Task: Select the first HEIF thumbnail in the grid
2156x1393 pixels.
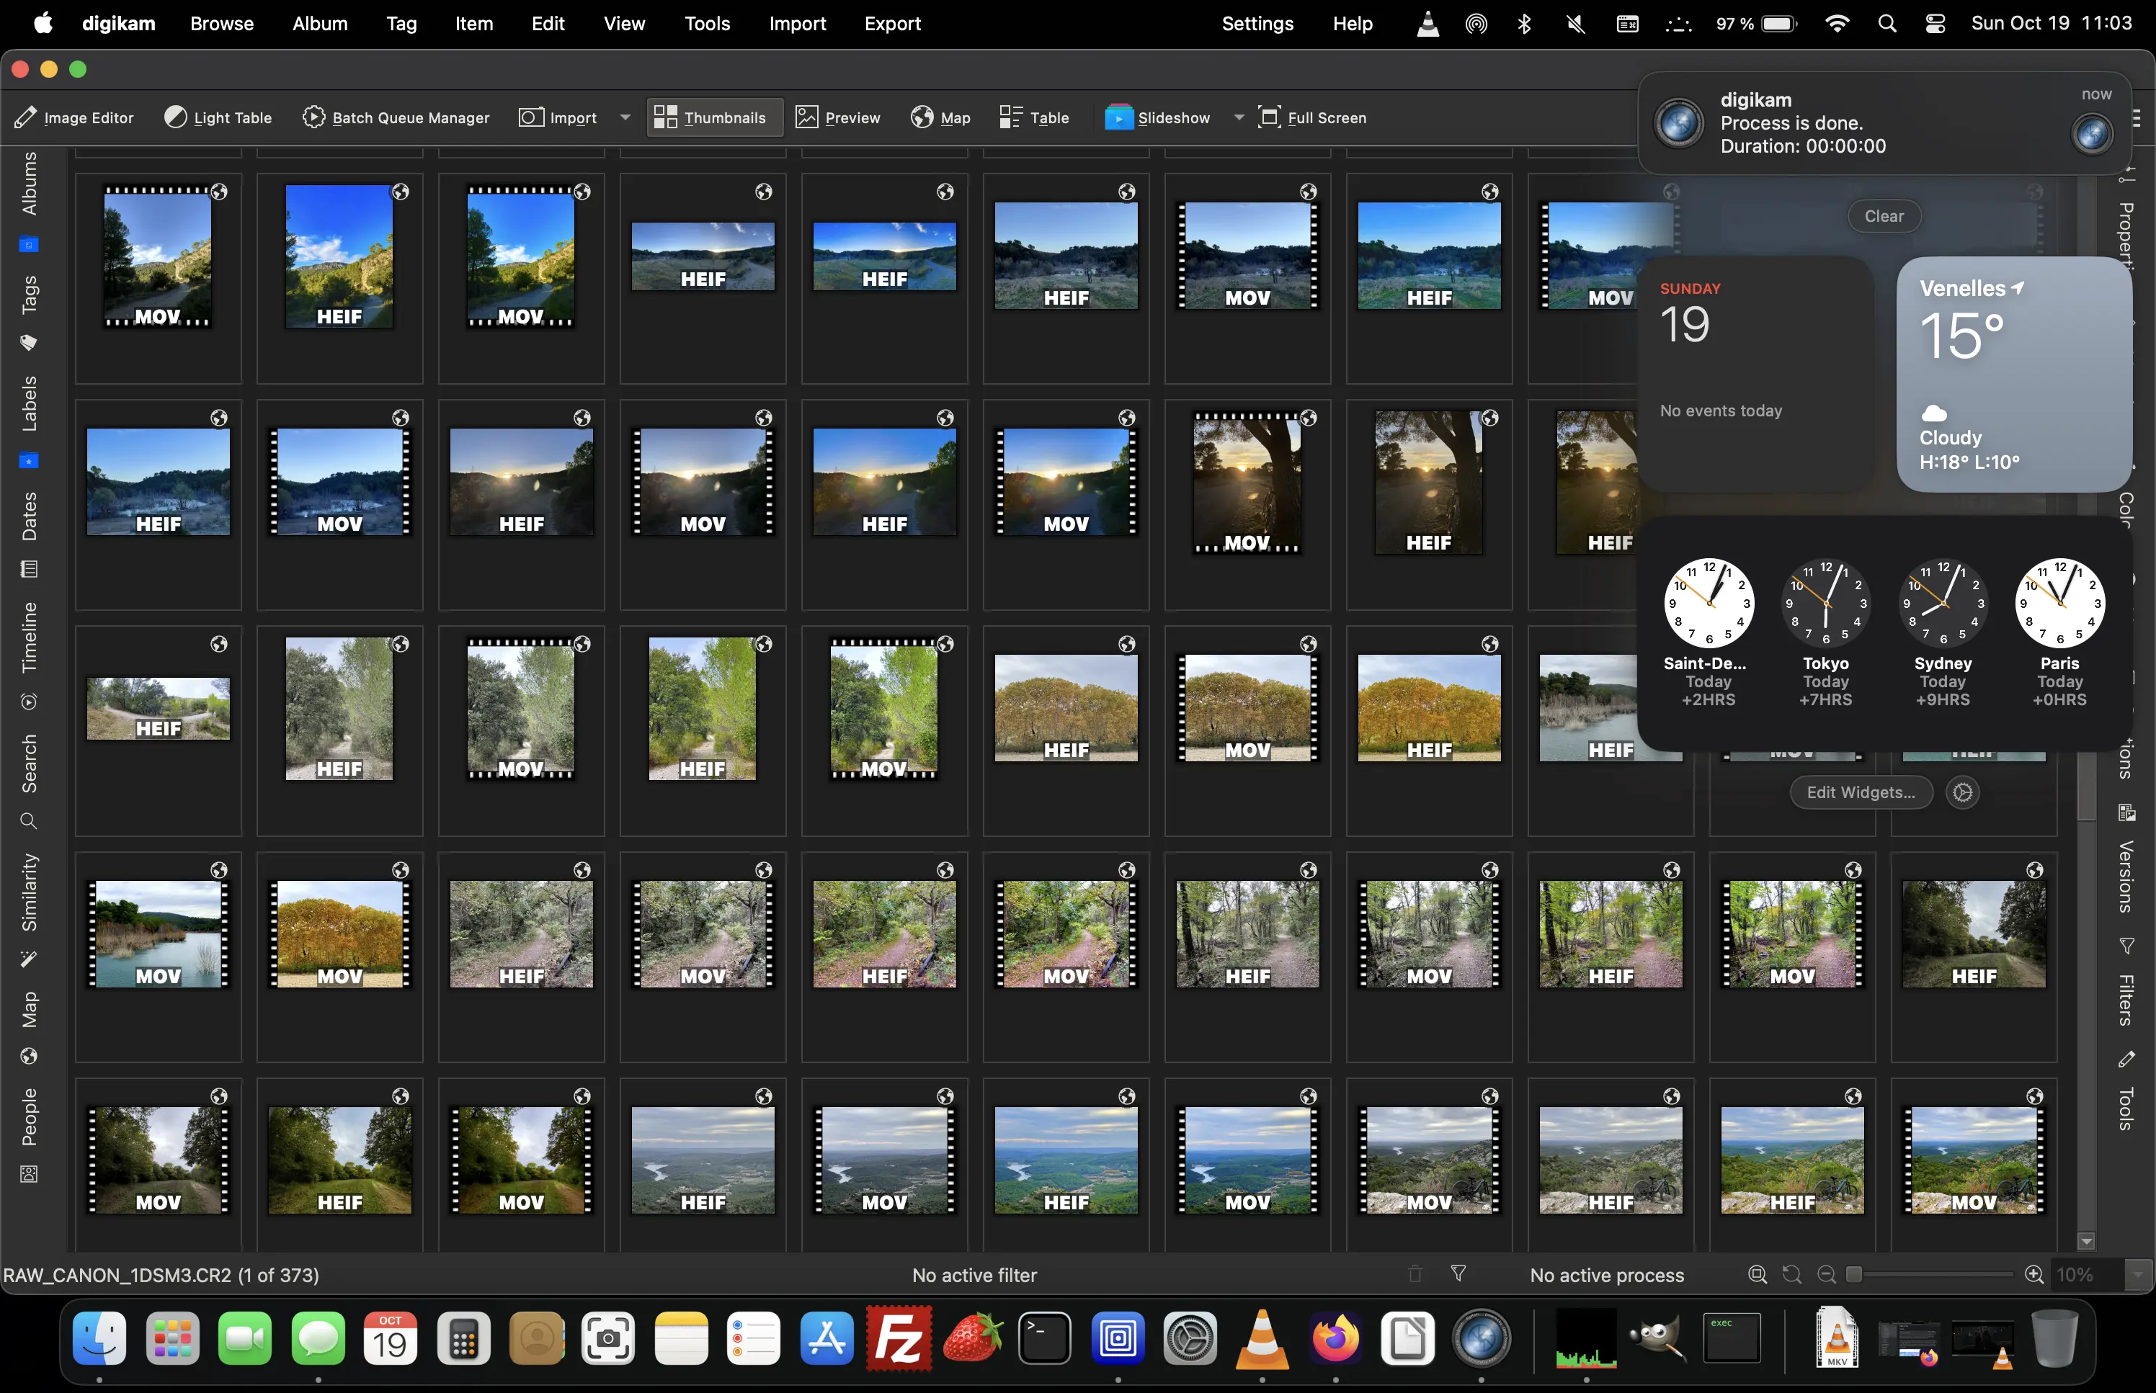Action: pos(339,258)
